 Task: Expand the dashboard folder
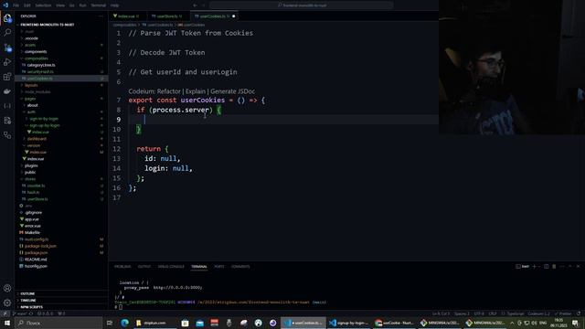coord(37,139)
